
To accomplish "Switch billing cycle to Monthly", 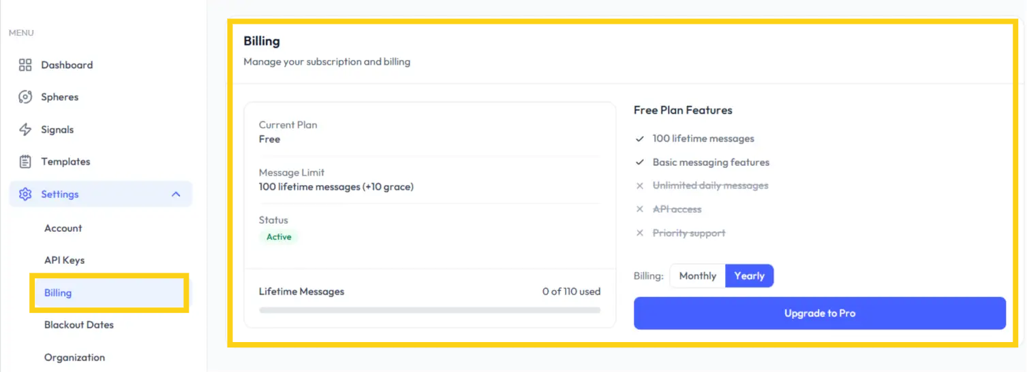I will point(697,276).
